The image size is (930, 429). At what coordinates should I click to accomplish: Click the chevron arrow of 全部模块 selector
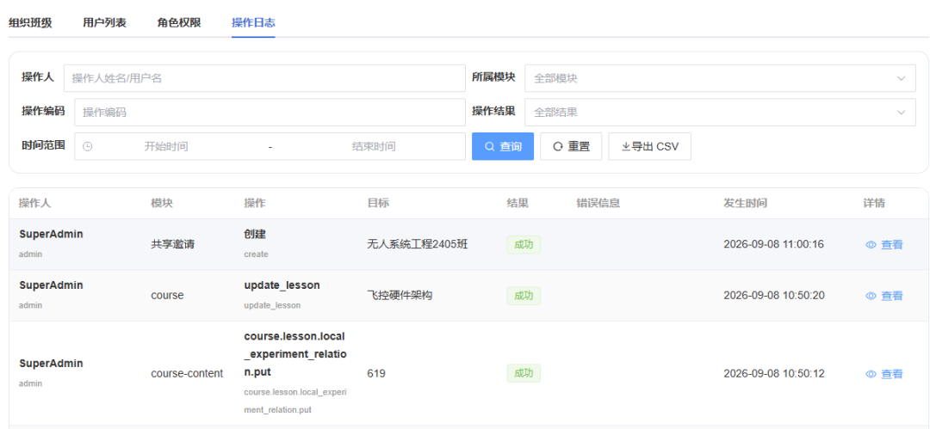pyautogui.click(x=902, y=78)
